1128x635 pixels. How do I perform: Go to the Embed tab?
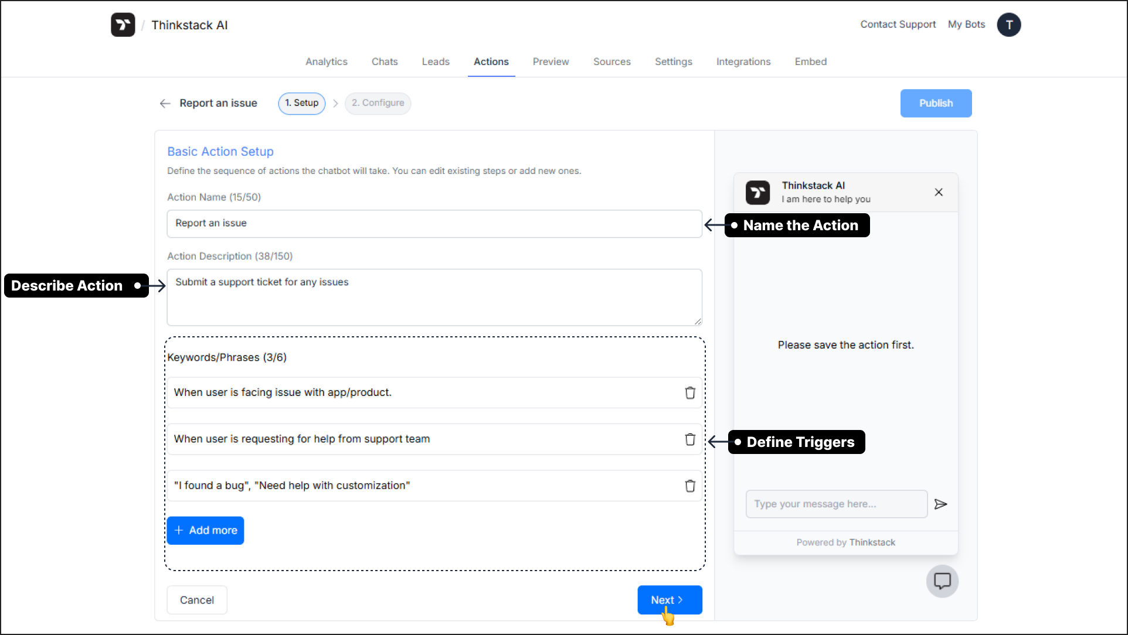811,62
